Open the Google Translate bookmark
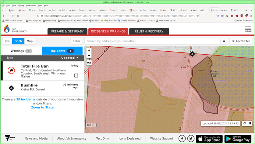255x144 pixels. (127, 20)
